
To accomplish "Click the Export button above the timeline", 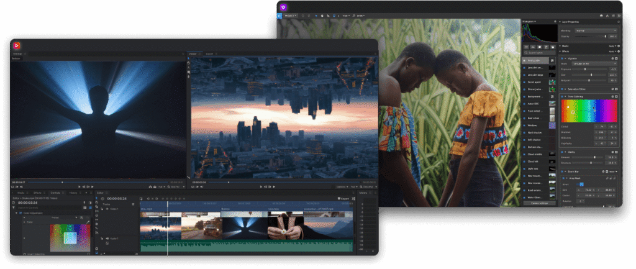I will click(344, 199).
